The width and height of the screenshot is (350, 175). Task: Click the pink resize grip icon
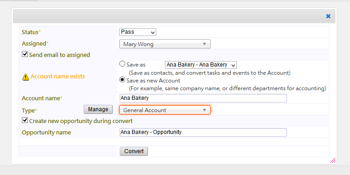pos(333,160)
